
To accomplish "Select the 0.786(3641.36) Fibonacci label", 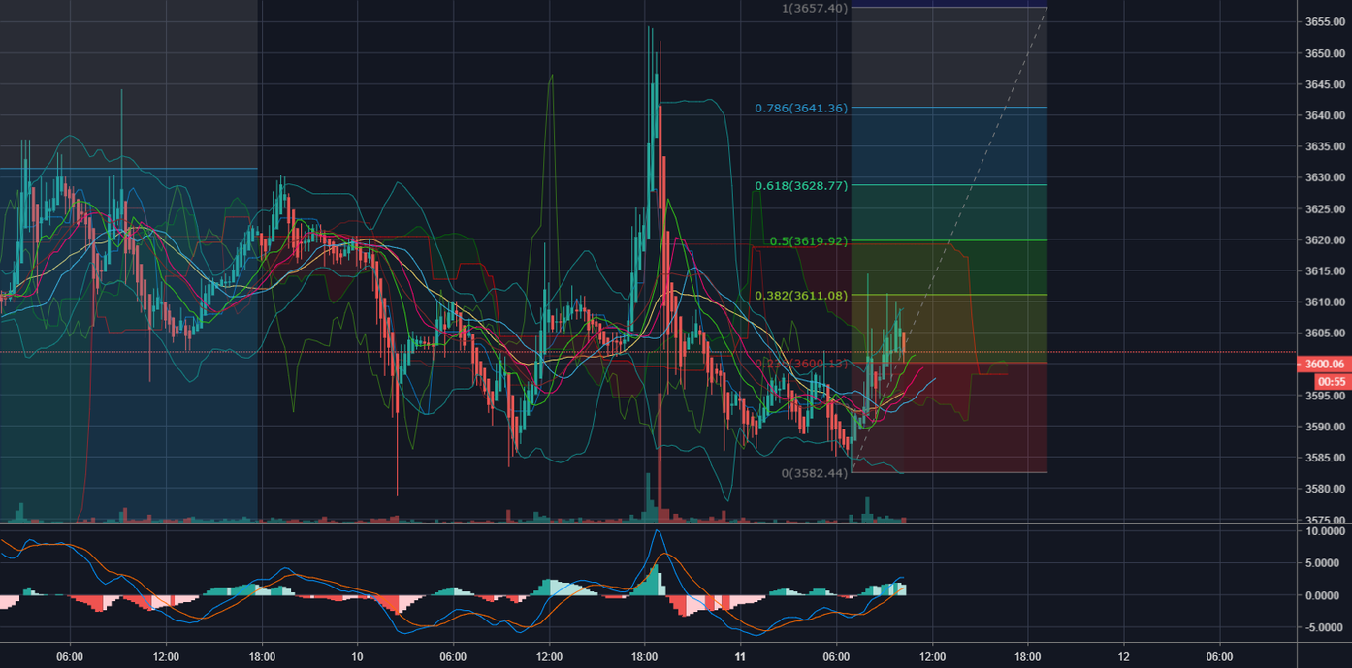I will click(x=801, y=108).
